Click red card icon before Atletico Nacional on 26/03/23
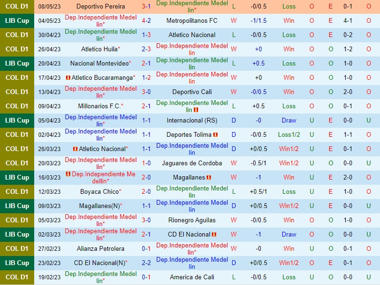The image size is (380, 285). click(x=75, y=149)
